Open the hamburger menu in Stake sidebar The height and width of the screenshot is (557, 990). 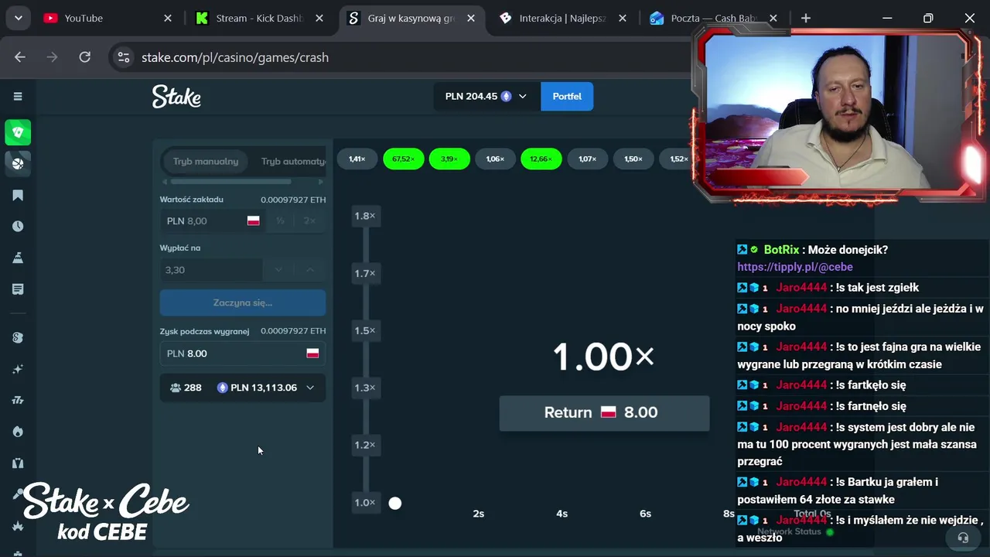[x=18, y=96]
